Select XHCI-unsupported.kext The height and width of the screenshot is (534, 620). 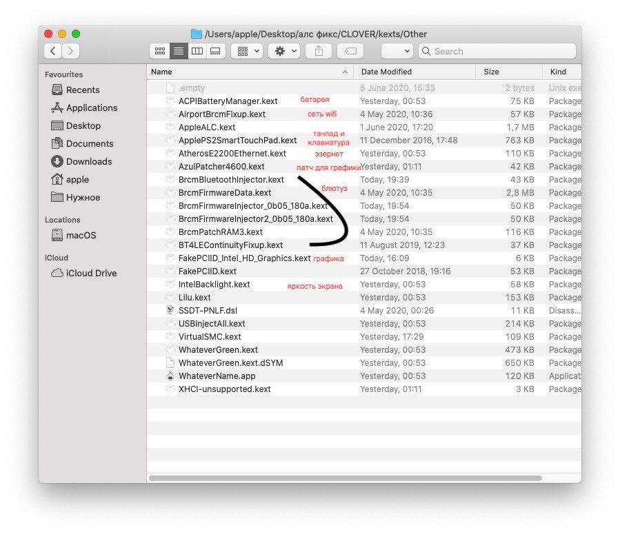[363, 389]
